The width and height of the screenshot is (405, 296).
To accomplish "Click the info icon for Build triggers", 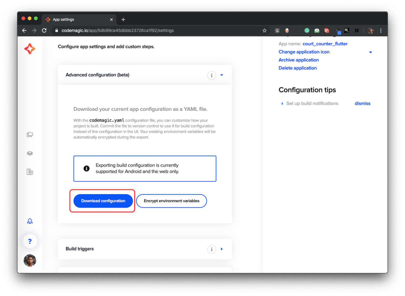I will tap(212, 249).
